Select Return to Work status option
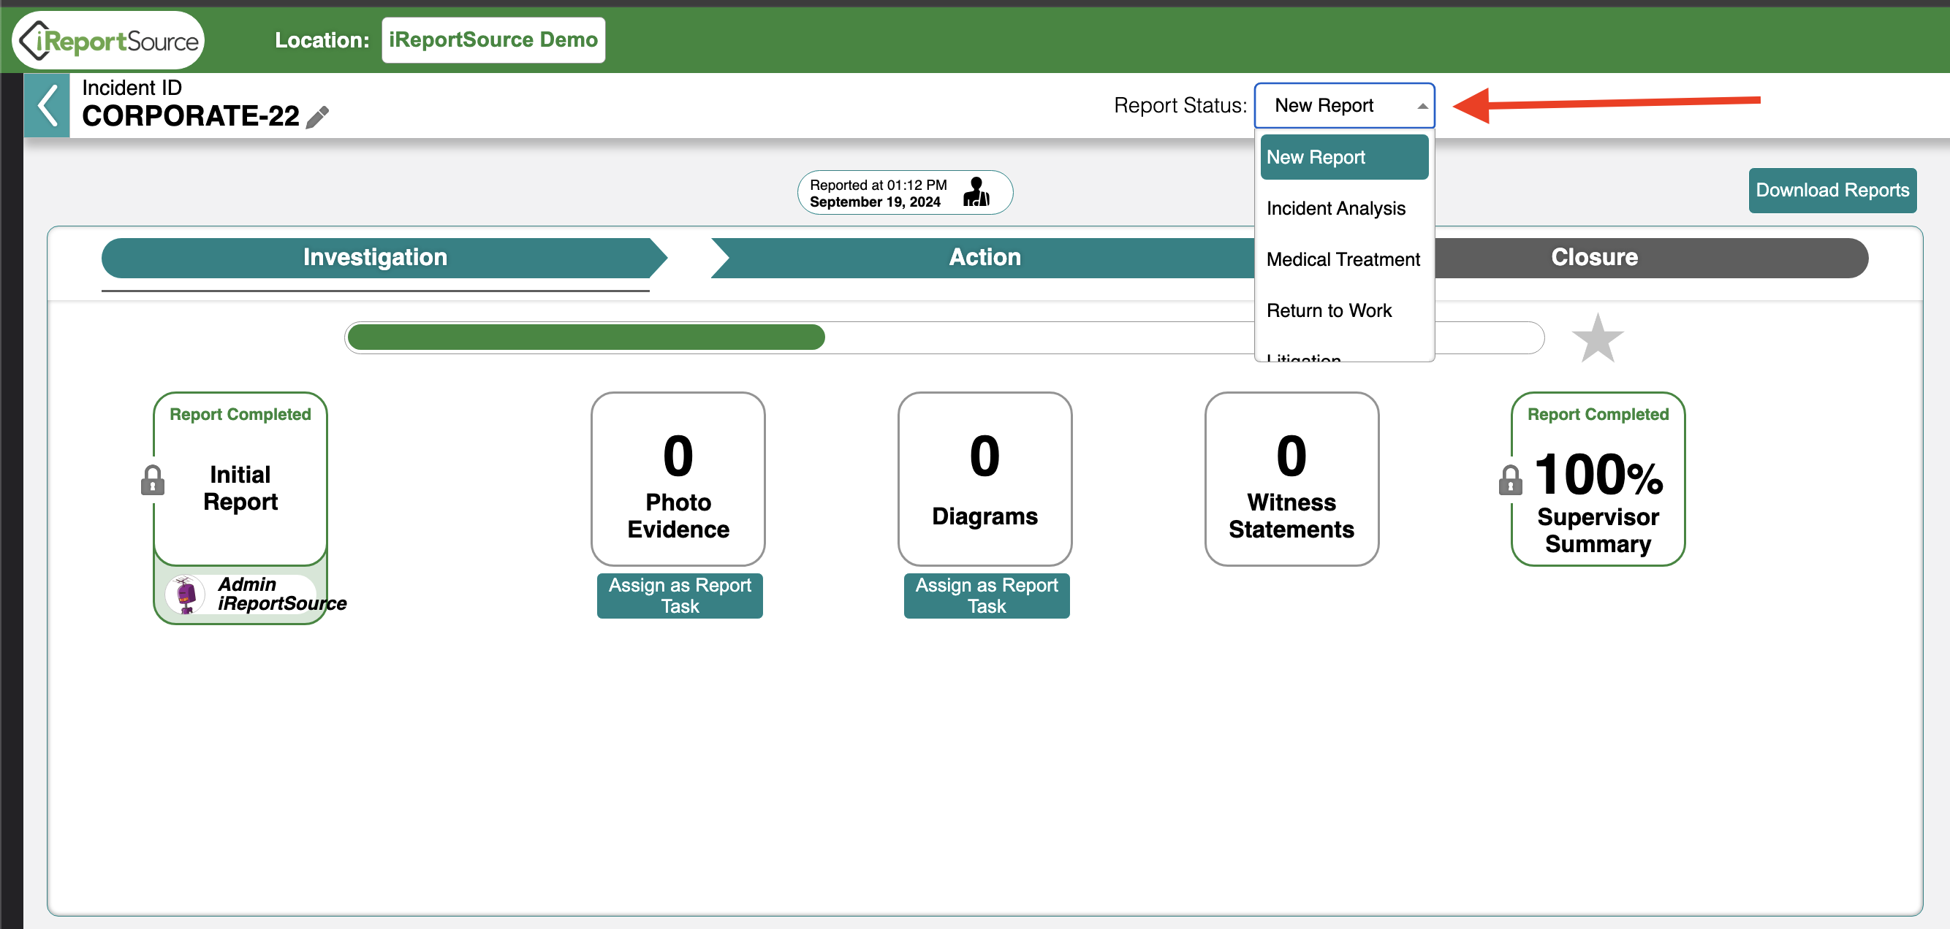Viewport: 1950px width, 929px height. [x=1343, y=310]
